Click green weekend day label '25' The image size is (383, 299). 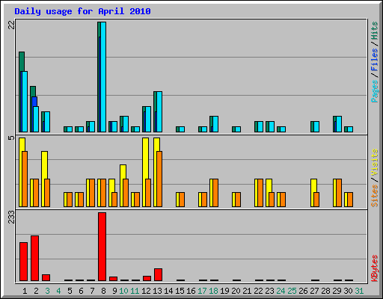tap(292, 291)
